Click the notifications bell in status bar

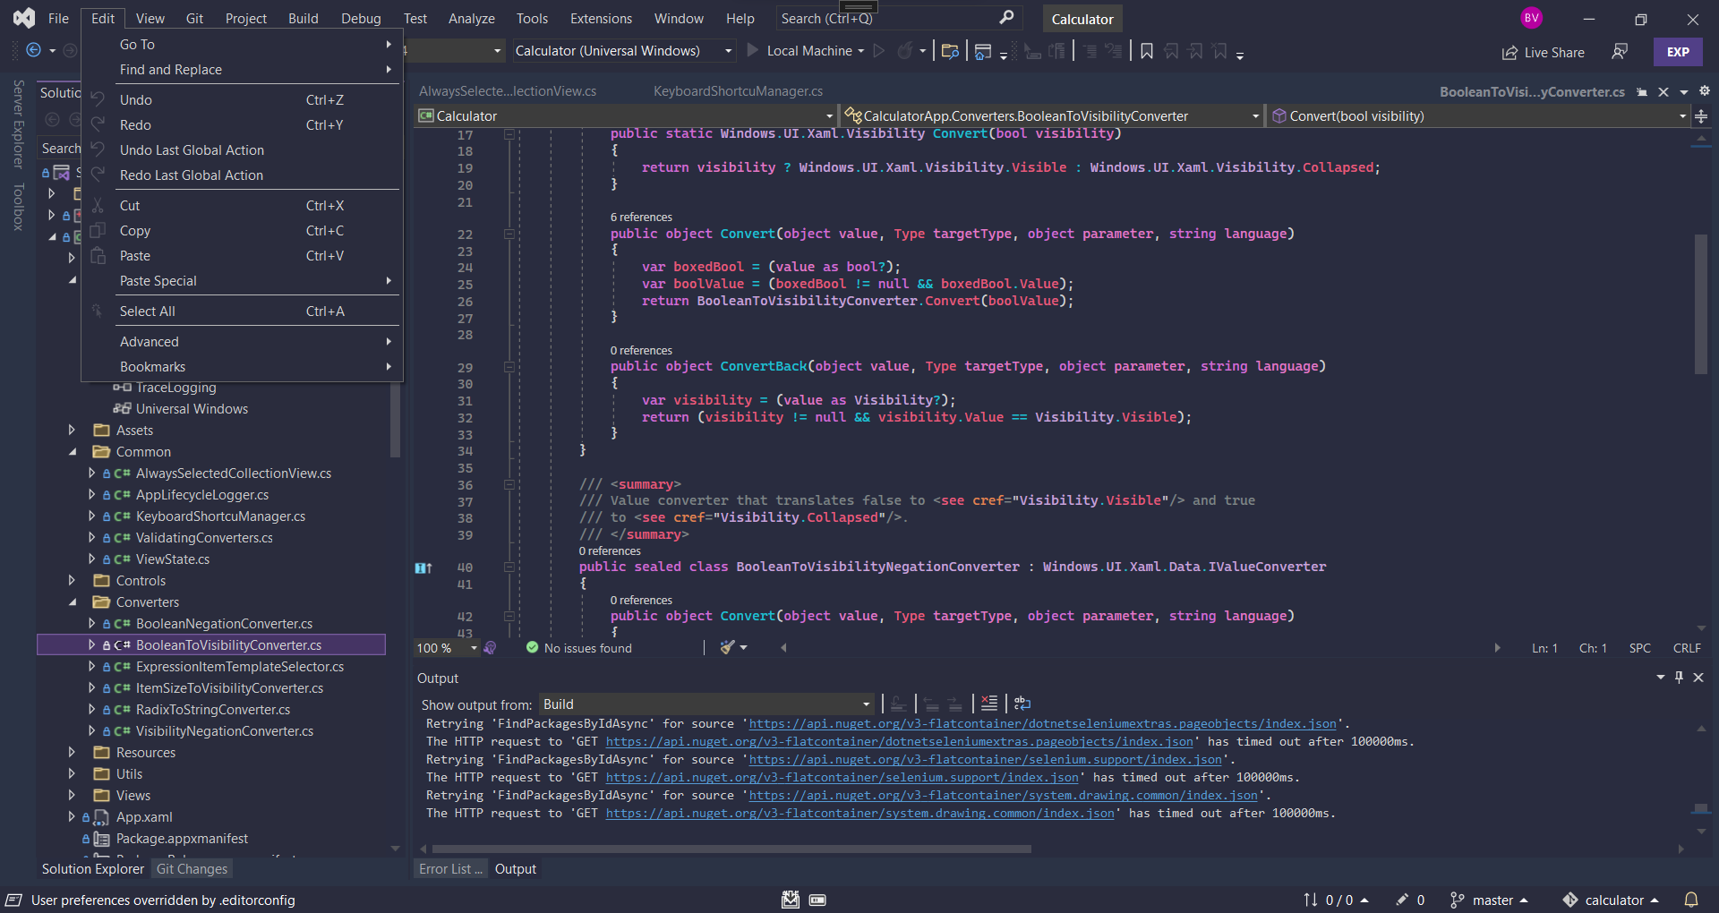point(1691,900)
